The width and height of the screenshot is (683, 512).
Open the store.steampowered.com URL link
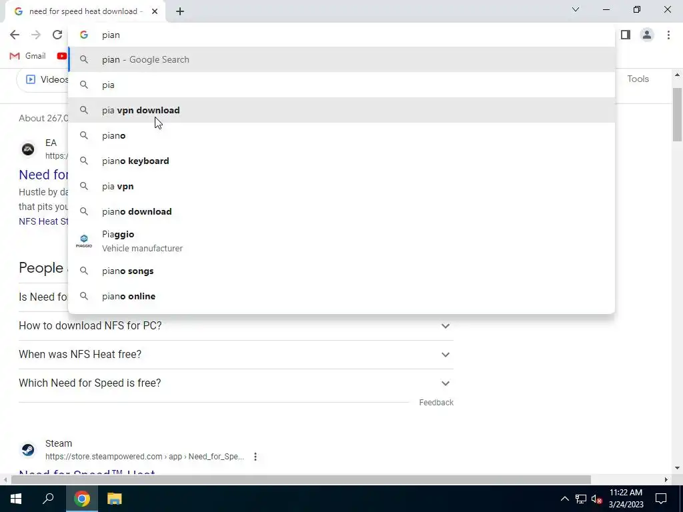tap(145, 457)
